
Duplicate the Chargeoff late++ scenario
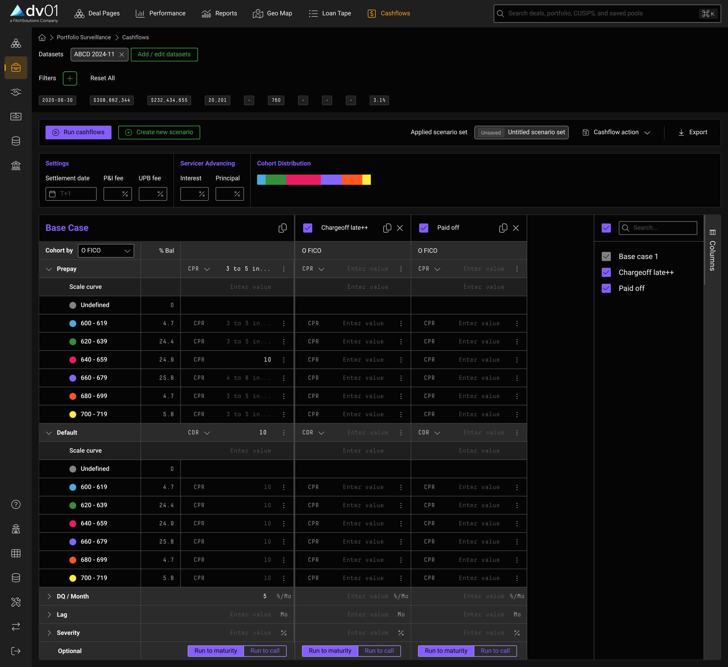pyautogui.click(x=387, y=228)
